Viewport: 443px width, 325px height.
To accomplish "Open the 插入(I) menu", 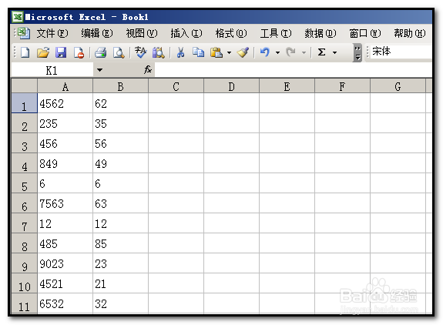I will tap(186, 33).
